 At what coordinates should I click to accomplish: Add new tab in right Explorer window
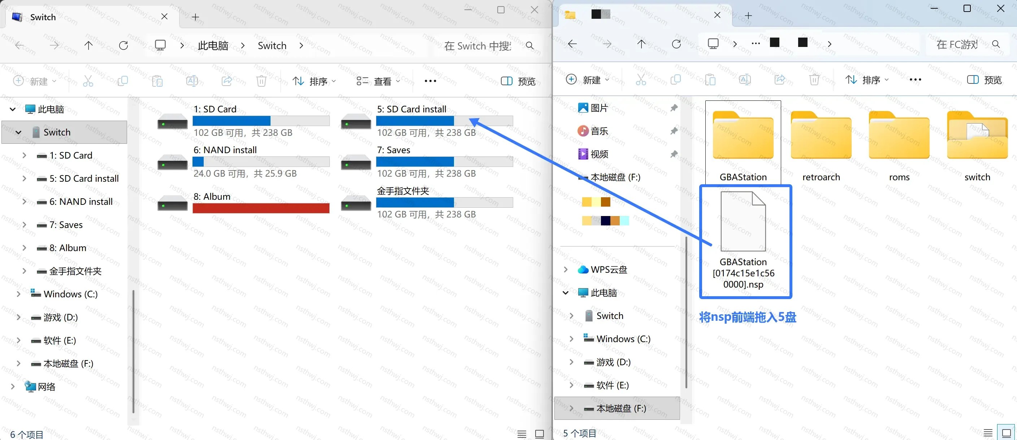pyautogui.click(x=748, y=16)
